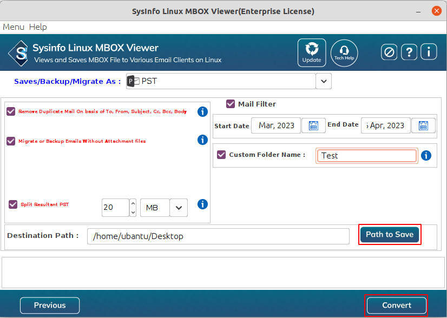Screen dimensions: 447x318
Task: Open the header About info icon
Action: click(x=429, y=51)
